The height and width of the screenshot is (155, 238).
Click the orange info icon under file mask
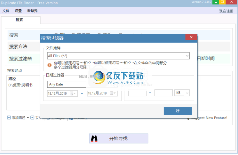[x=50, y=65]
